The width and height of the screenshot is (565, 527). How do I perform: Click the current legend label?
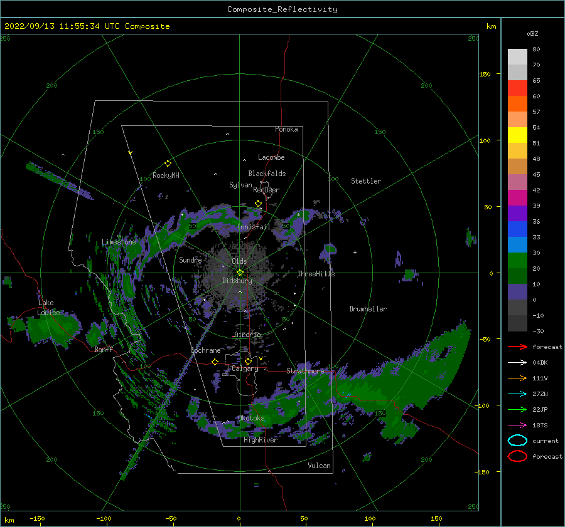click(x=546, y=441)
